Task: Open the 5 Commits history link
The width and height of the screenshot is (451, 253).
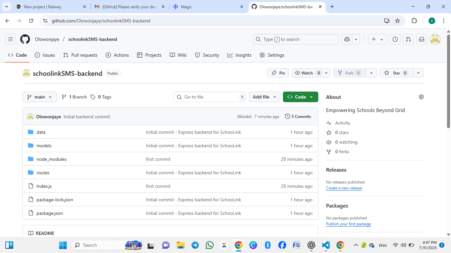Action: pos(298,117)
